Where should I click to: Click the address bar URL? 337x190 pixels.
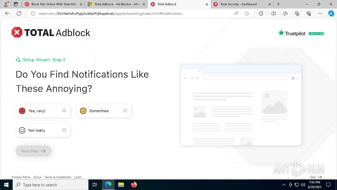111,13
